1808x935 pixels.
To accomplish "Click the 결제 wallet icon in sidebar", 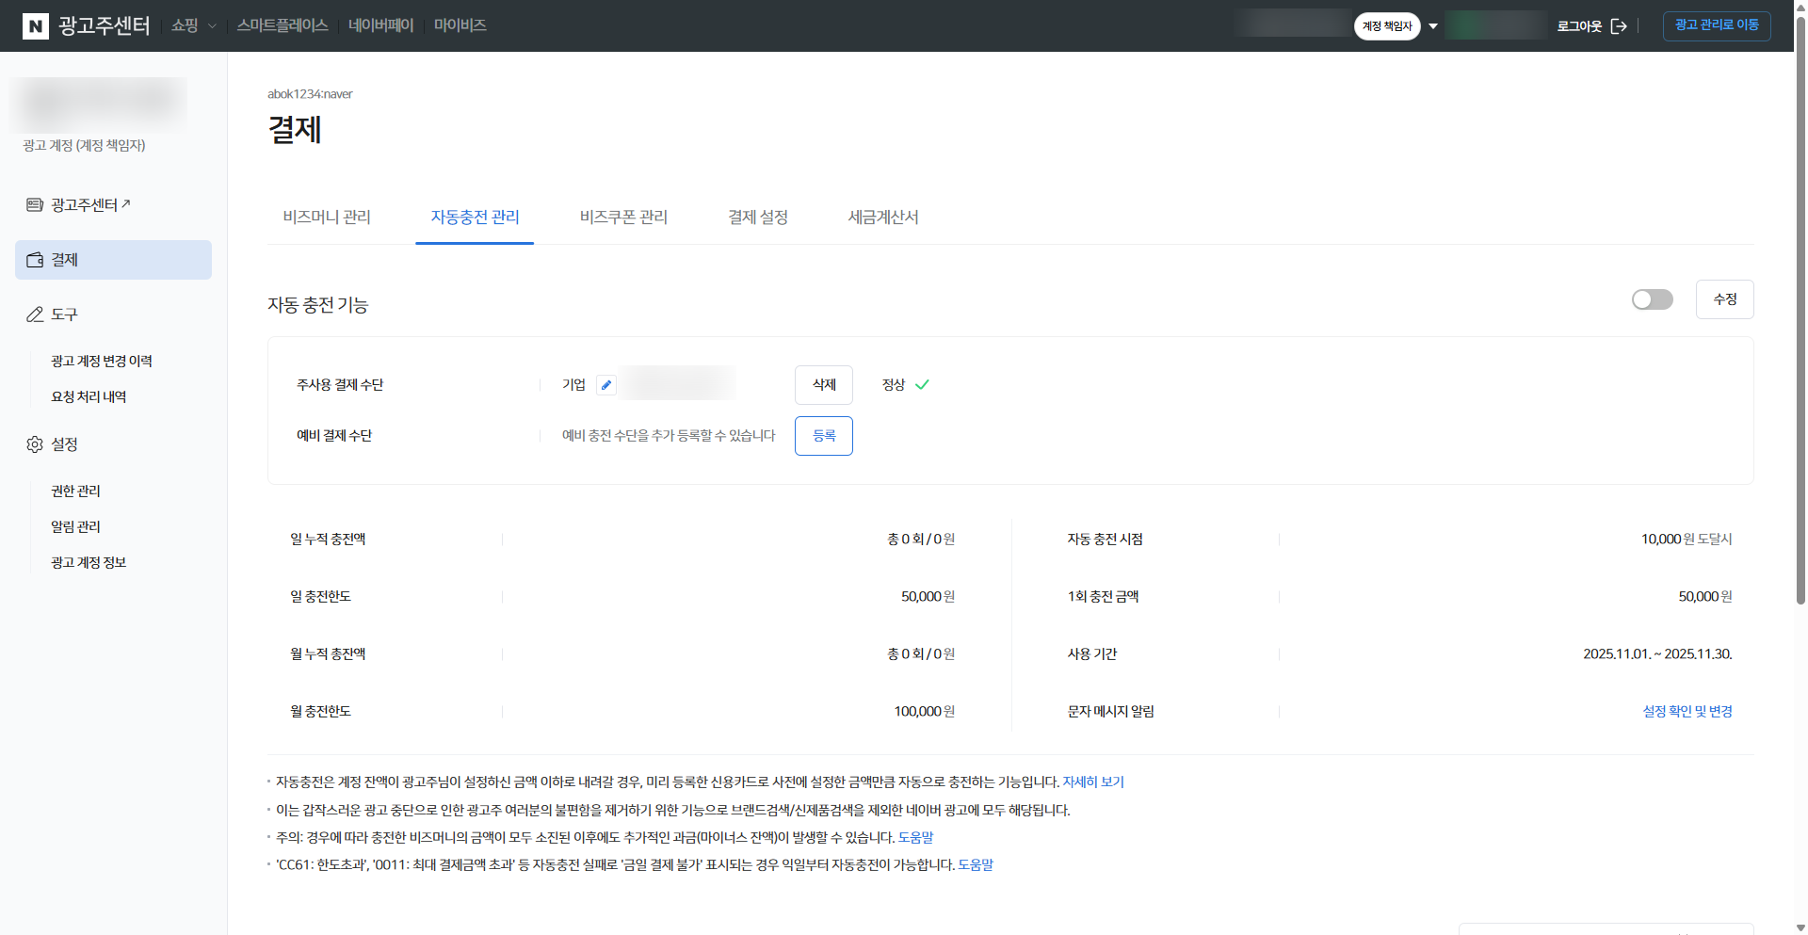I will click(35, 260).
